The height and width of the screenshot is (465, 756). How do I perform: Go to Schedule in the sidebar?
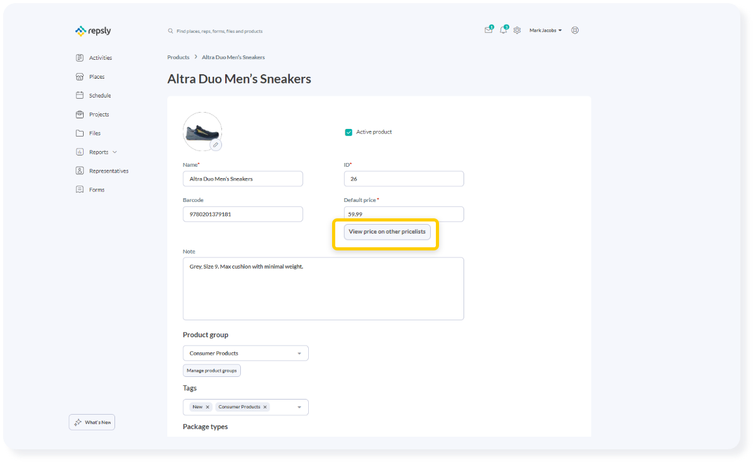pyautogui.click(x=100, y=96)
